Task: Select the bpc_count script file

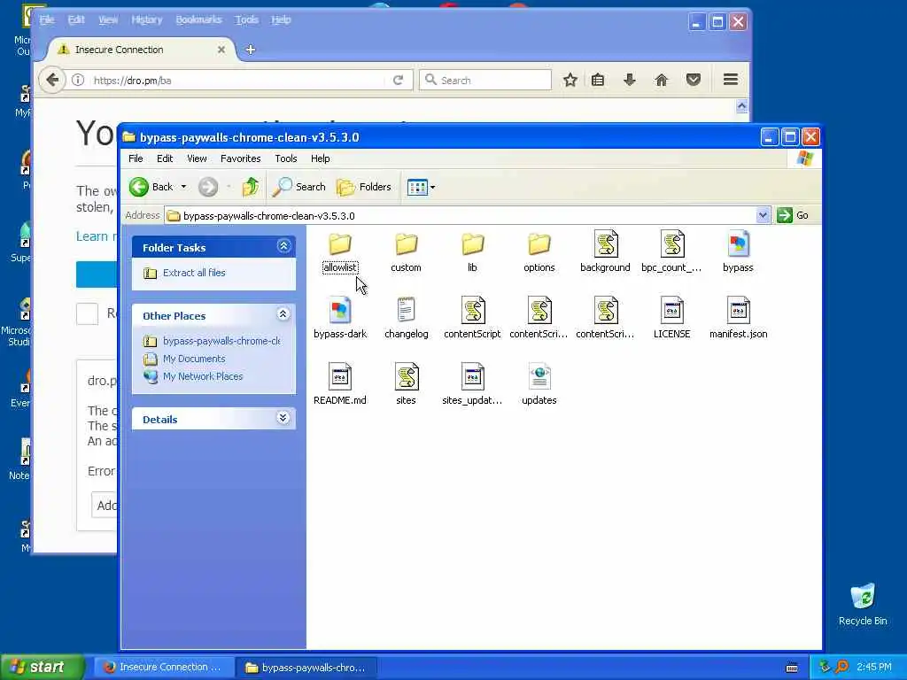Action: coord(671,251)
